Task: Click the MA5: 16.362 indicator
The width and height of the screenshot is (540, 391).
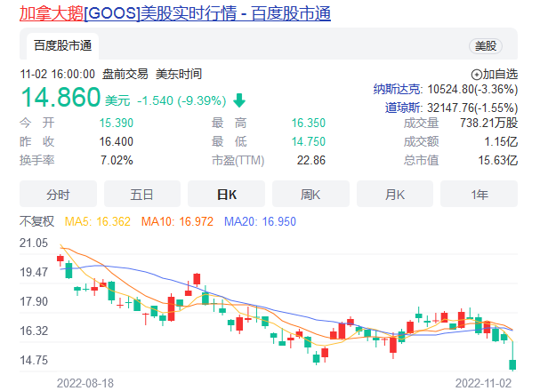Action: click(x=98, y=221)
